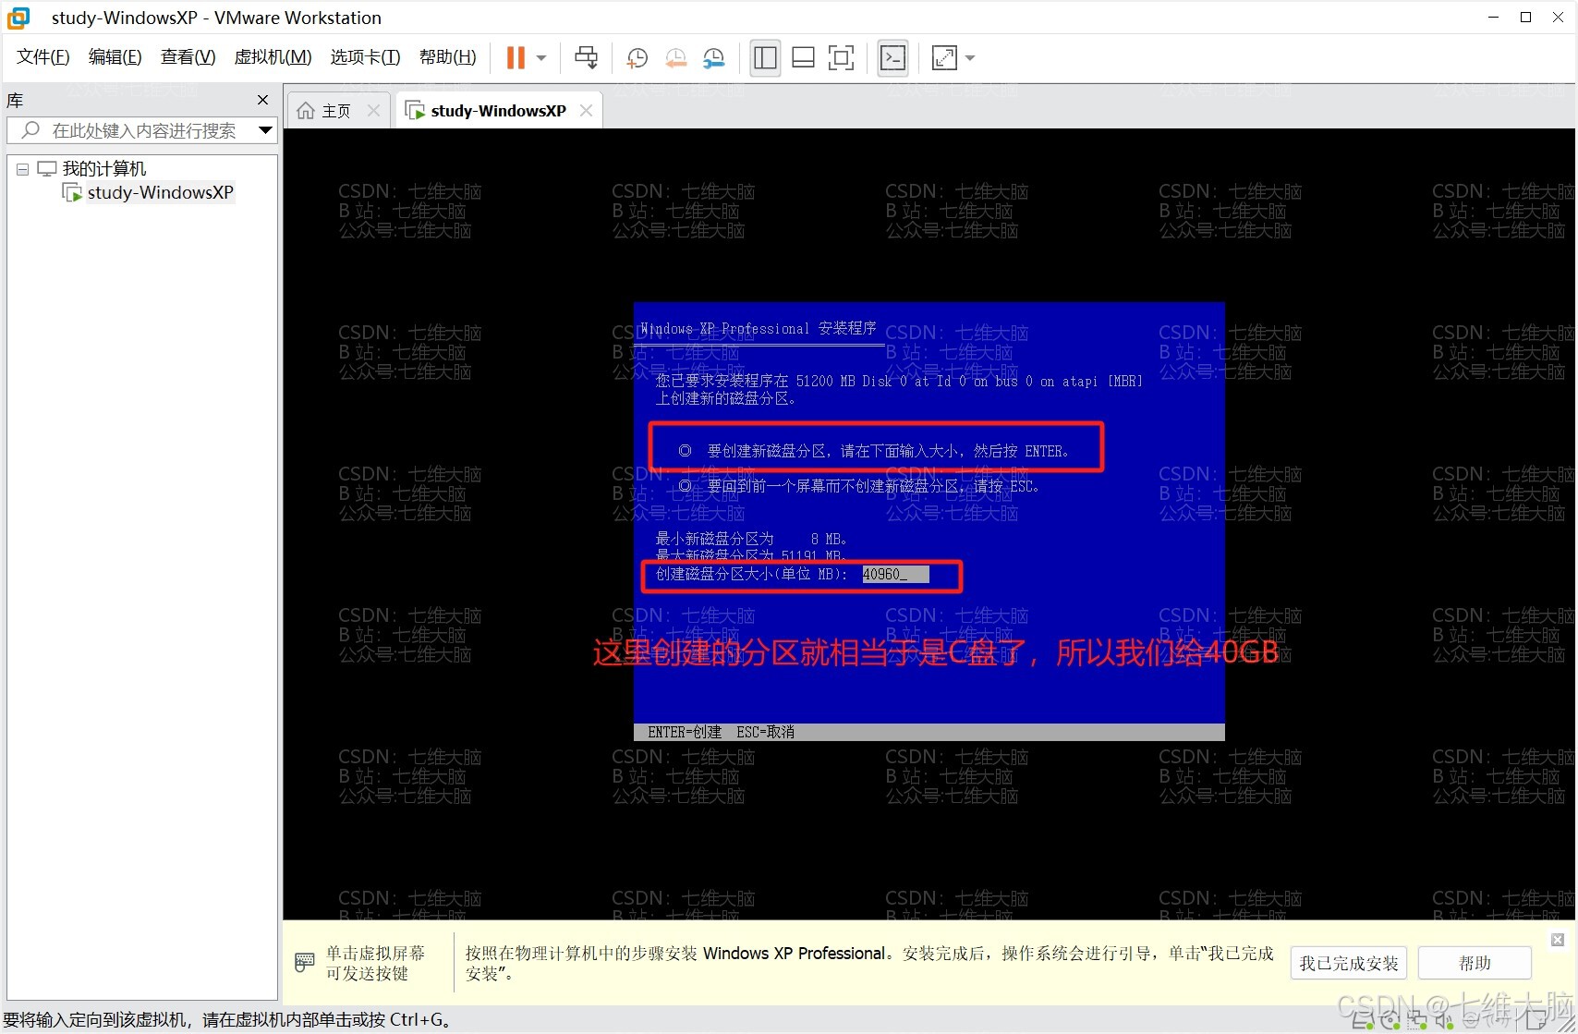Close the study-WindowsXP tab
Viewport: 1578px width, 1034px height.
point(586,111)
